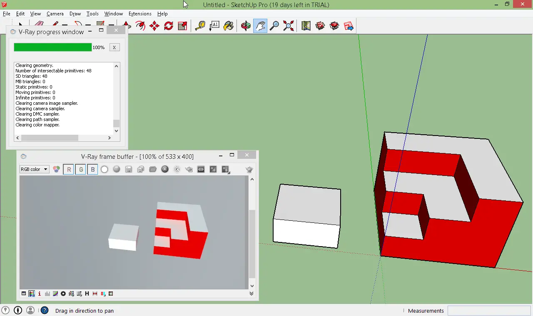
Task: Toggle the blue channel B button
Action: click(x=92, y=169)
